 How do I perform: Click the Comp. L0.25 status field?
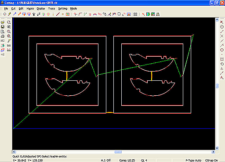coord(127,160)
